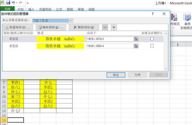Click cell containing 赵六2 in column C

point(48,106)
